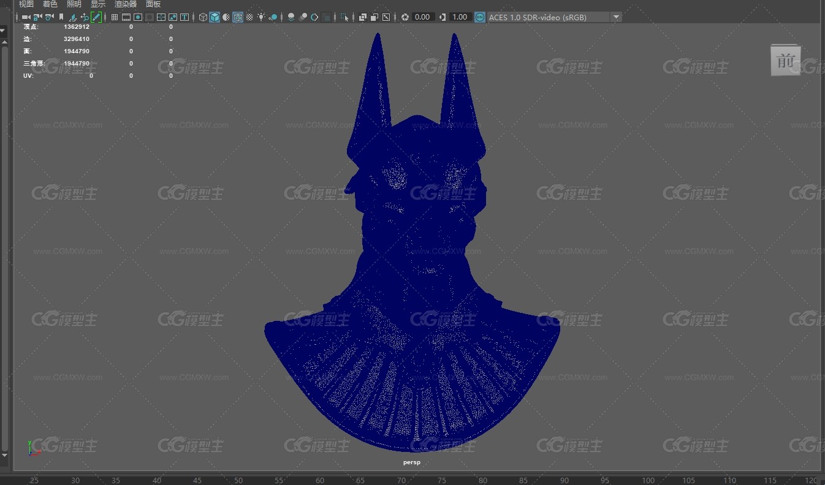Screen dimensions: 825x485
Task: Toggle the Resolution Gate icon
Action: pyautogui.click(x=138, y=17)
